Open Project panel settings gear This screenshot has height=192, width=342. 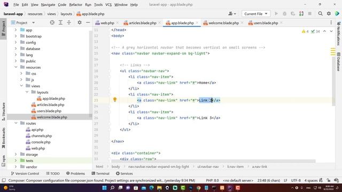(x=80, y=22)
